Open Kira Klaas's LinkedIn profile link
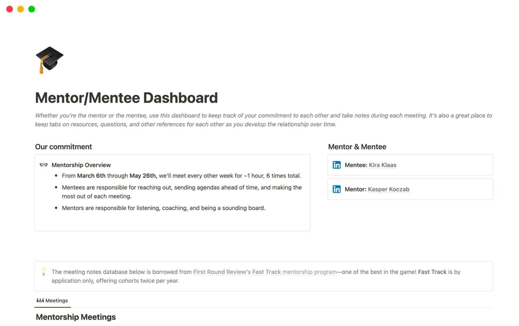 tap(382, 165)
